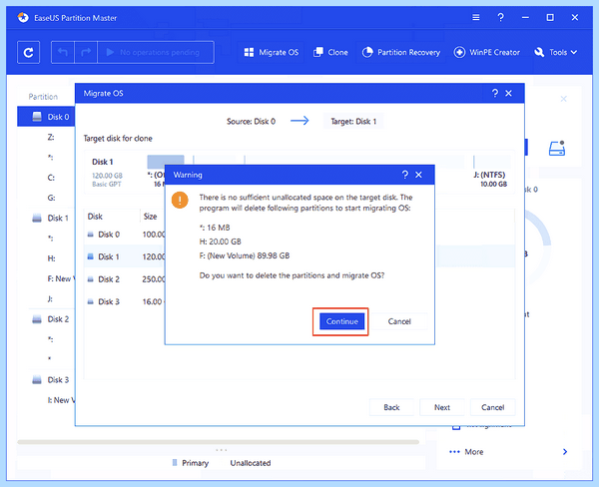Click the redo arrow in toolbar

[x=86, y=52]
